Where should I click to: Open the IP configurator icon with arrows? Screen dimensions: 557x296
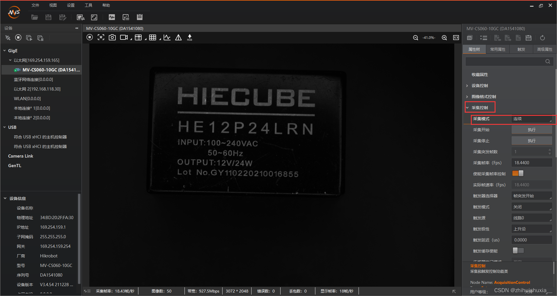pyautogui.click(x=80, y=17)
